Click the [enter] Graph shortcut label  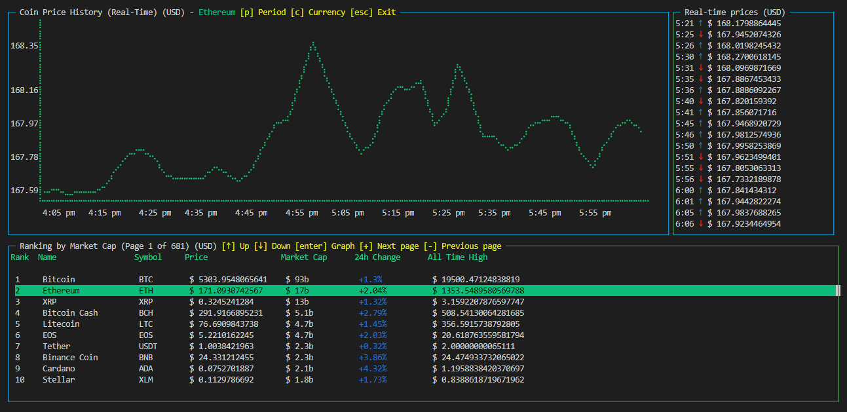(325, 246)
